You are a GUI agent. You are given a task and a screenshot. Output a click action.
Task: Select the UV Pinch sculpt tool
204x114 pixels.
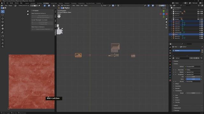[3, 47]
